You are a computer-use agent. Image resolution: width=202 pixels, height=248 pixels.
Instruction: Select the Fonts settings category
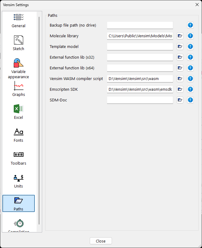(x=19, y=135)
